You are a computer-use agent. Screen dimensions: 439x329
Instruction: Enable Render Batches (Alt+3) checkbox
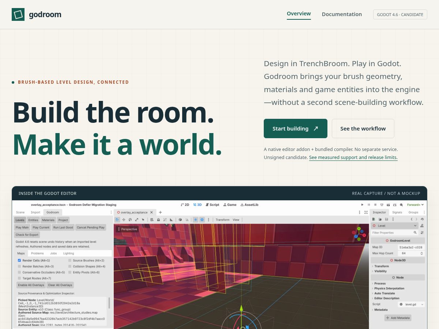[19, 266]
